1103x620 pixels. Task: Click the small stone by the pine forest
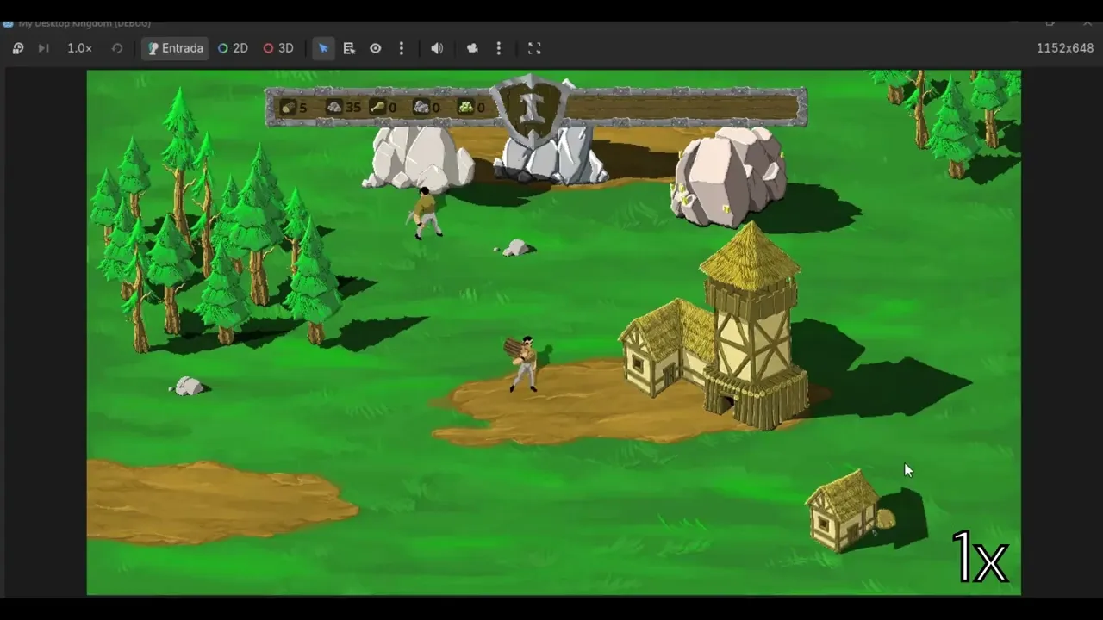click(x=189, y=387)
